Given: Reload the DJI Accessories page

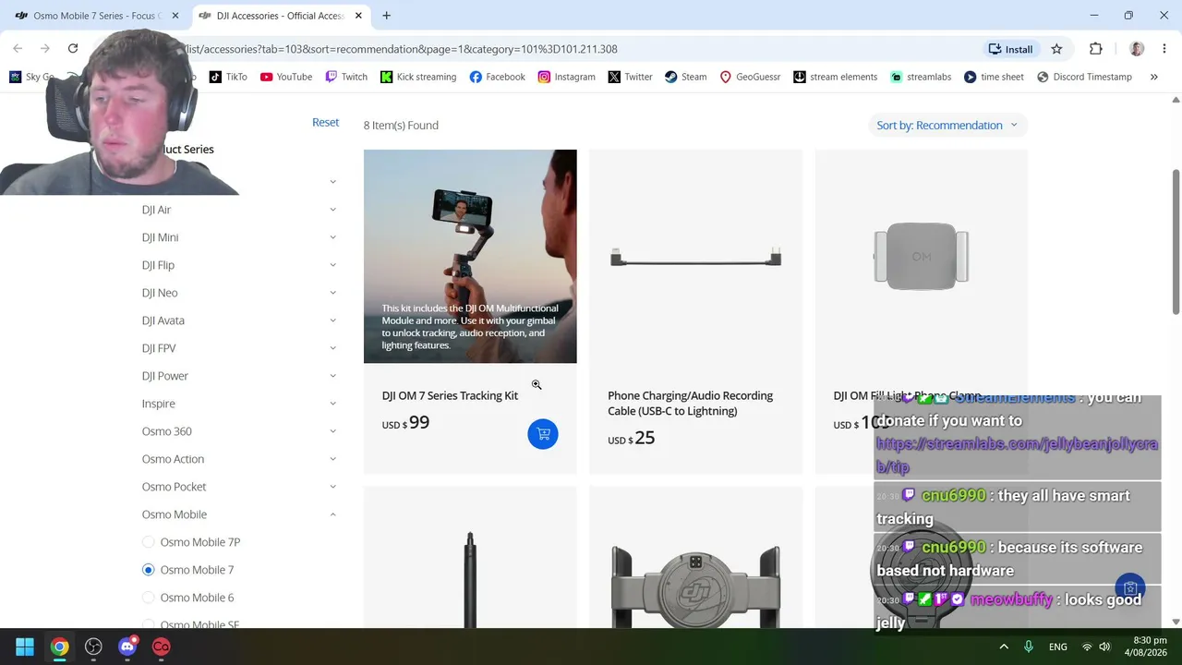Looking at the screenshot, I should click(x=73, y=49).
